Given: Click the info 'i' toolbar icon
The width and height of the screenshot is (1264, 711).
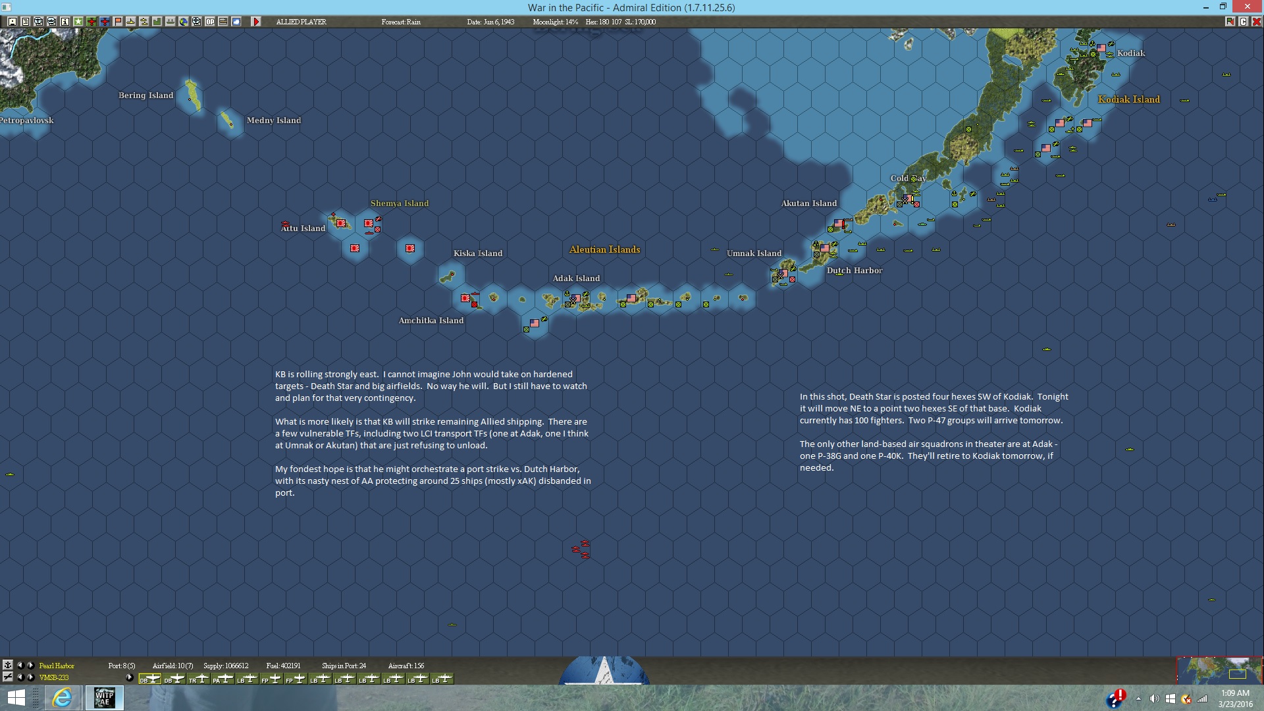Looking at the screenshot, I should (x=65, y=22).
